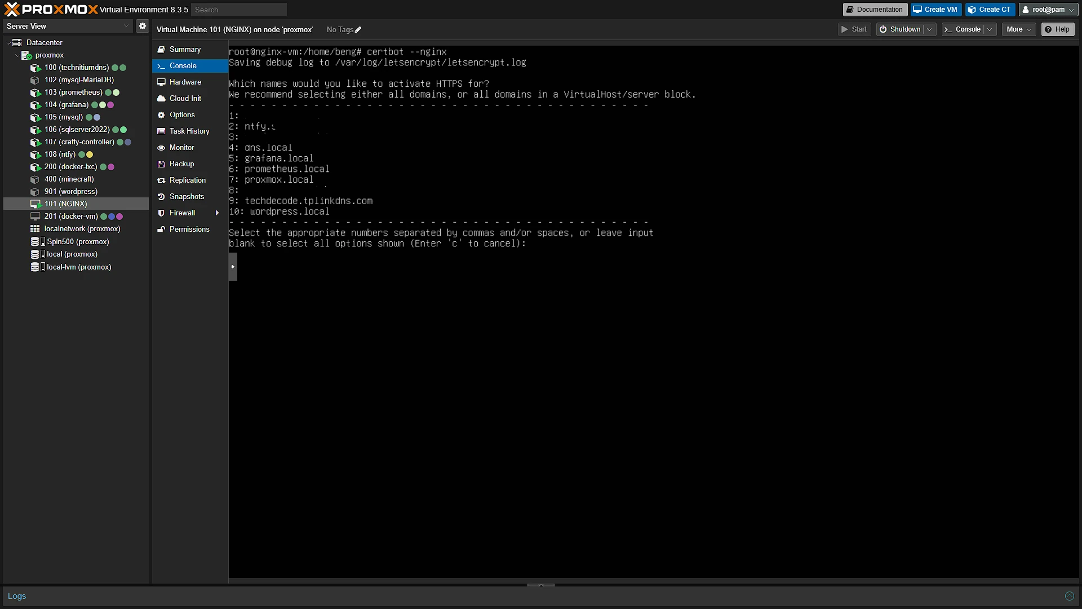1082x609 pixels.
Task: Expand the Firewall submenu arrow
Action: click(x=217, y=213)
